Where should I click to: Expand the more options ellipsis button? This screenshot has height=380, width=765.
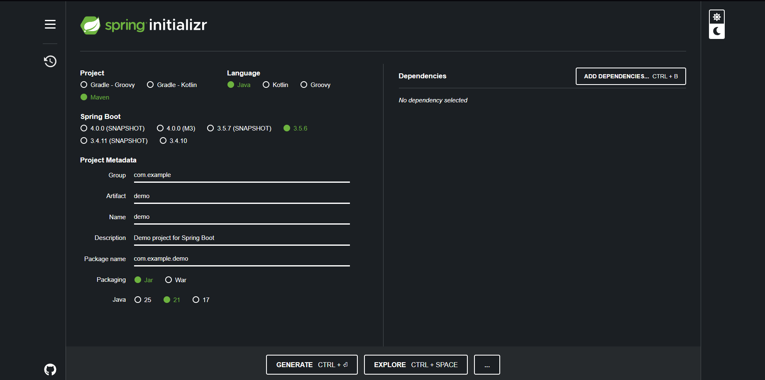[487, 365]
